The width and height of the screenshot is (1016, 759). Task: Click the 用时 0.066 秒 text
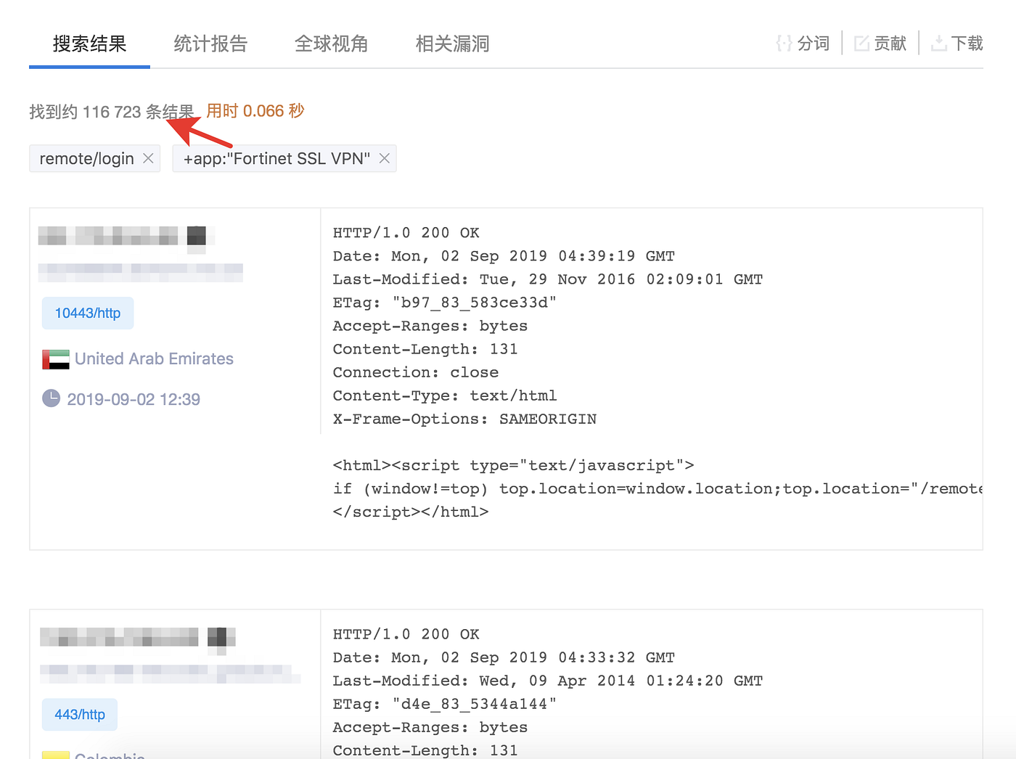point(255,111)
